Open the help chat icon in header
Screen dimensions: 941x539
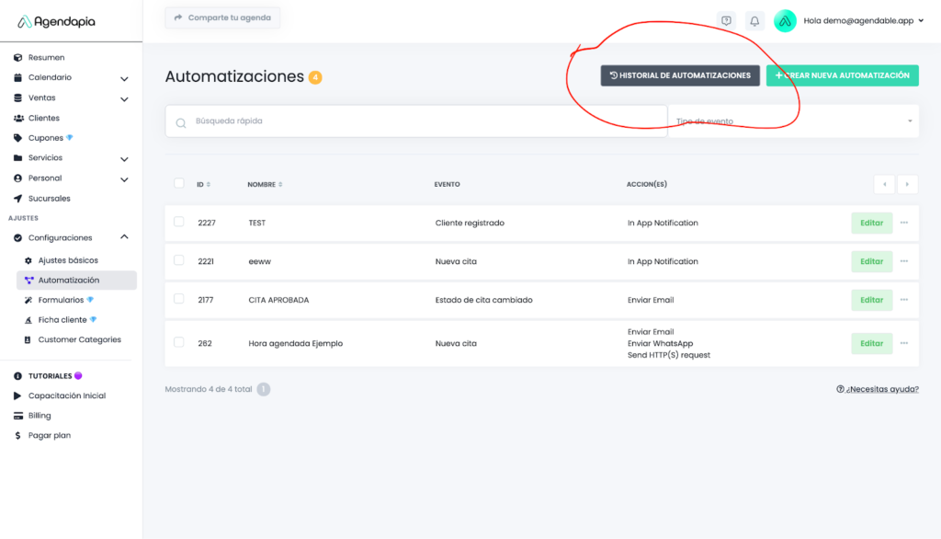tap(726, 21)
